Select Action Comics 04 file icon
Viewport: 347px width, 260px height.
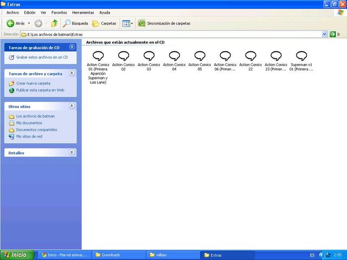pyautogui.click(x=175, y=56)
